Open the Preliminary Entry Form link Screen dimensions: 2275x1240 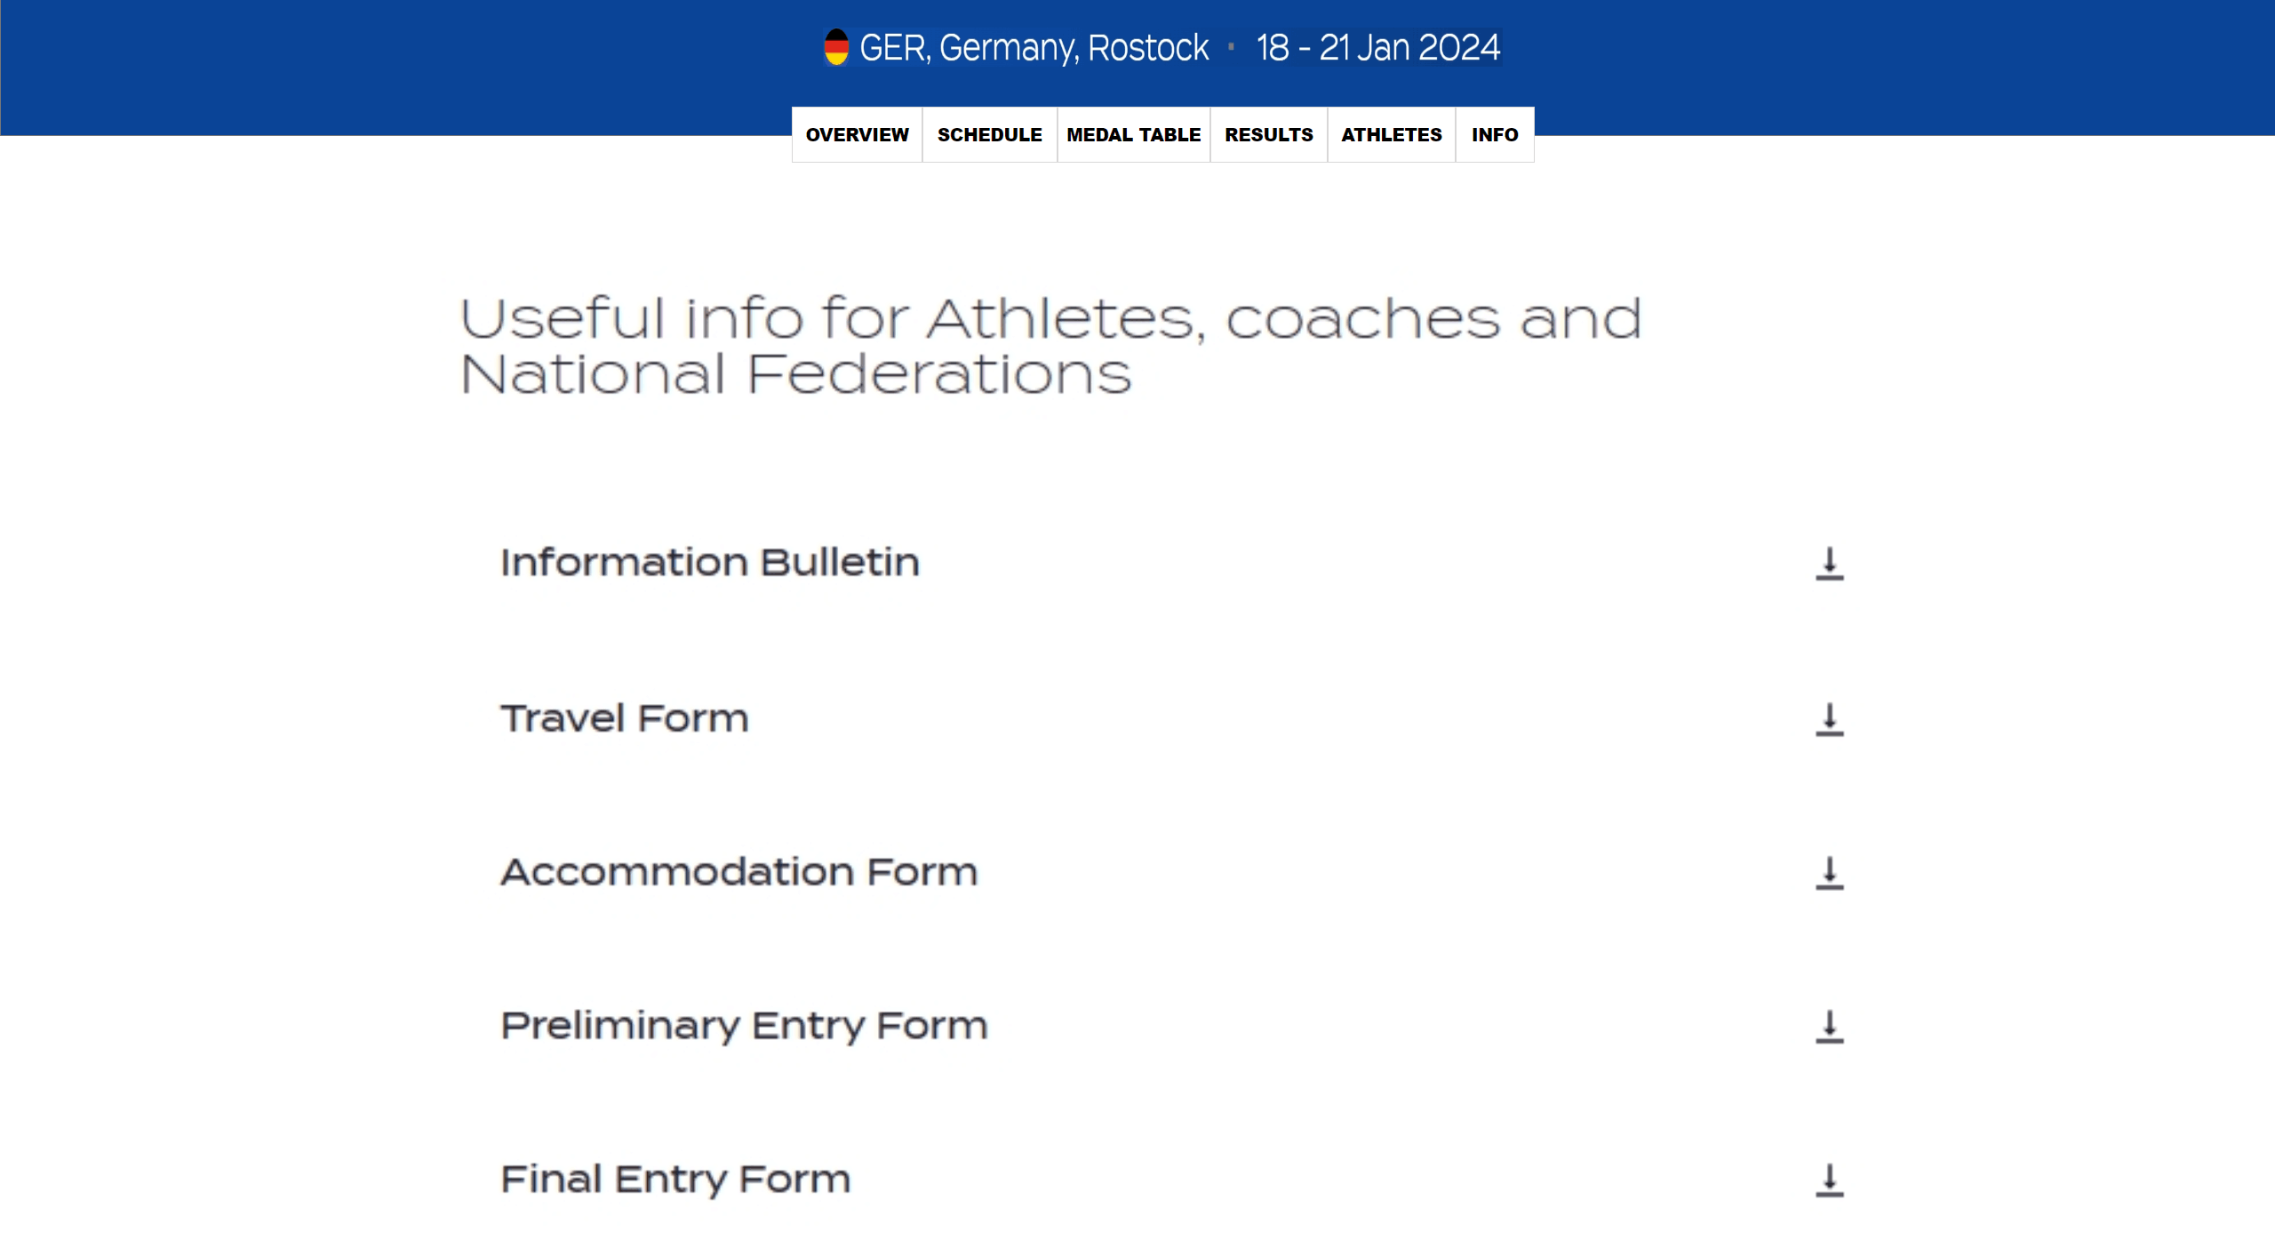point(744,1026)
